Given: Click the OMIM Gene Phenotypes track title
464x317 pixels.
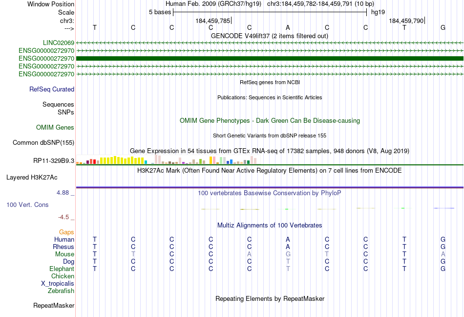Looking at the screenshot, I should [270, 120].
